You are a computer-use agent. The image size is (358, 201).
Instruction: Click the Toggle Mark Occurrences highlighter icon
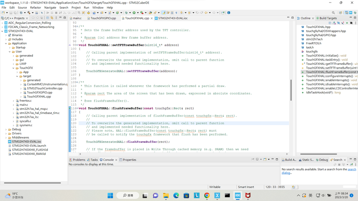coord(164,13)
